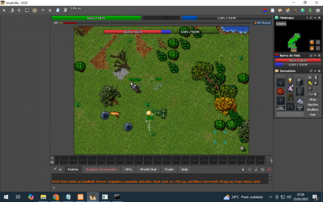Click the white helmet icon at the toolbar's right end

pyautogui.click(x=318, y=10)
